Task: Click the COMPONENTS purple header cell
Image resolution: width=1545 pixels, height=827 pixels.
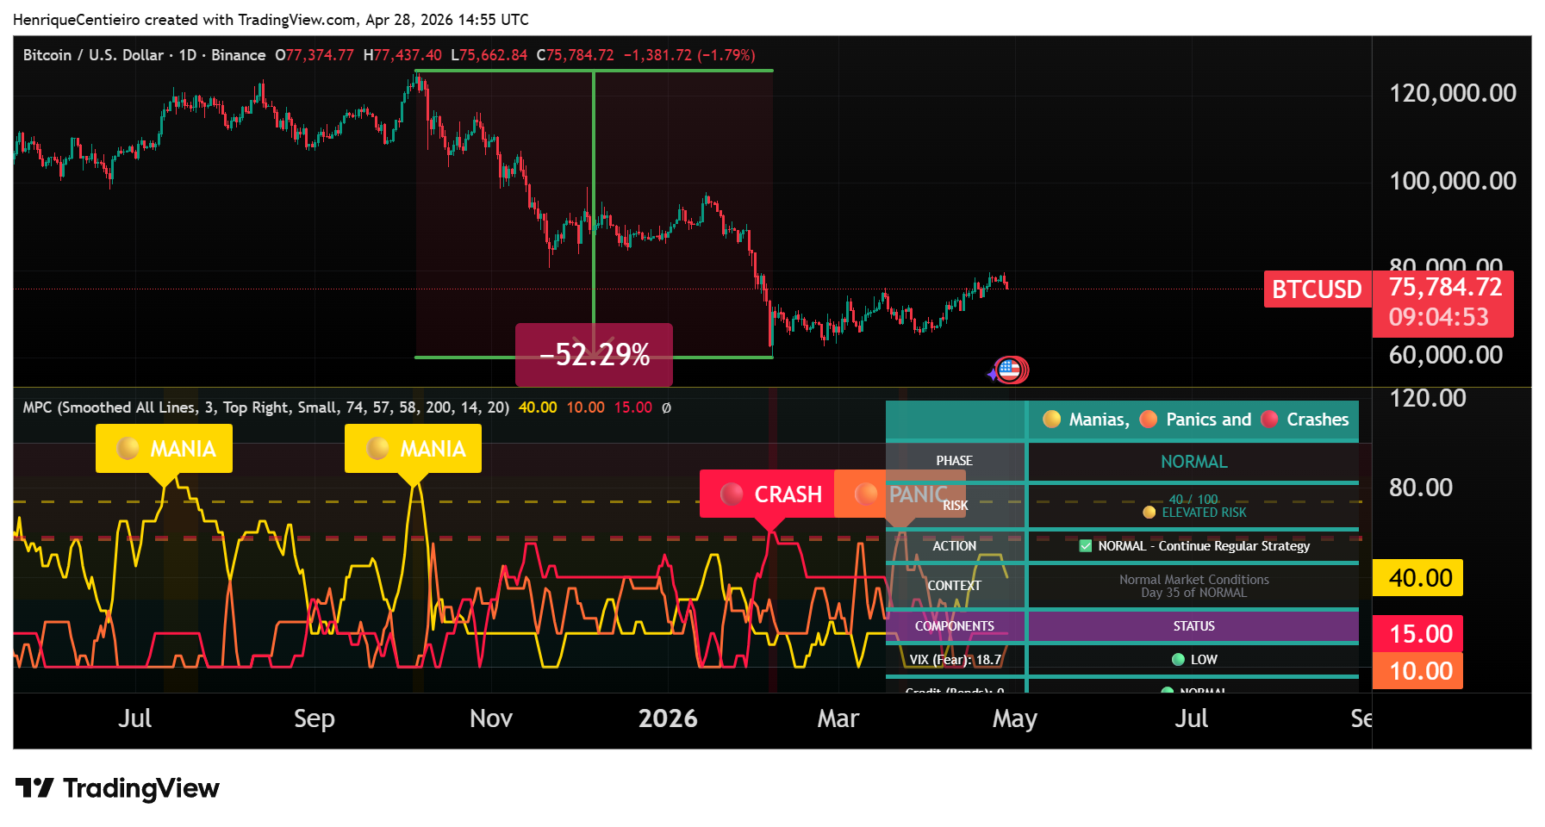Action: click(955, 626)
